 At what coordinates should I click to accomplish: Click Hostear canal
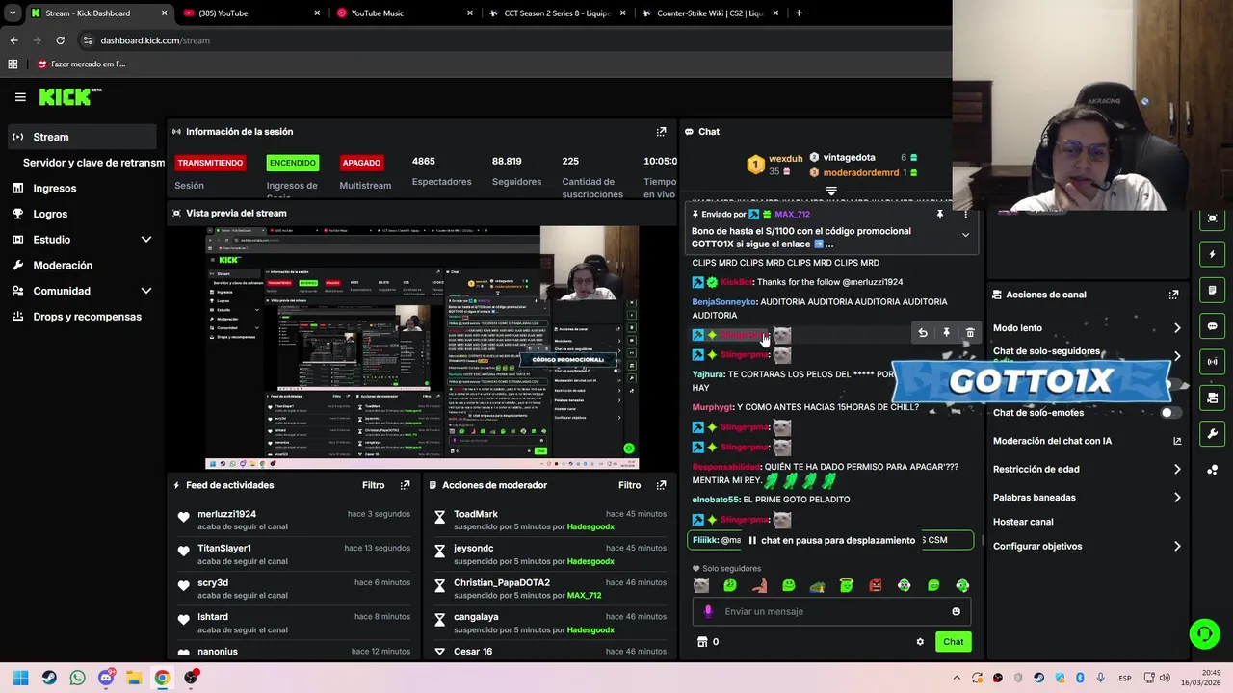click(1023, 522)
